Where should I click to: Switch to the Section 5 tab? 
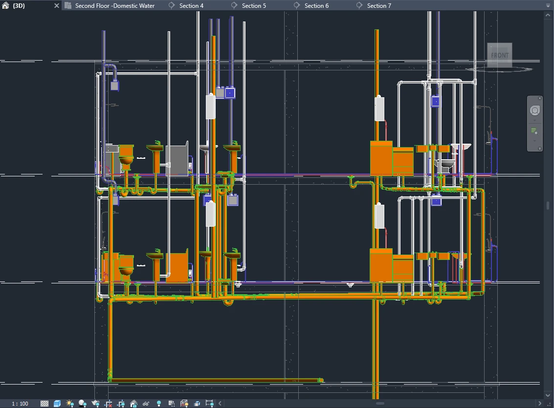[254, 6]
